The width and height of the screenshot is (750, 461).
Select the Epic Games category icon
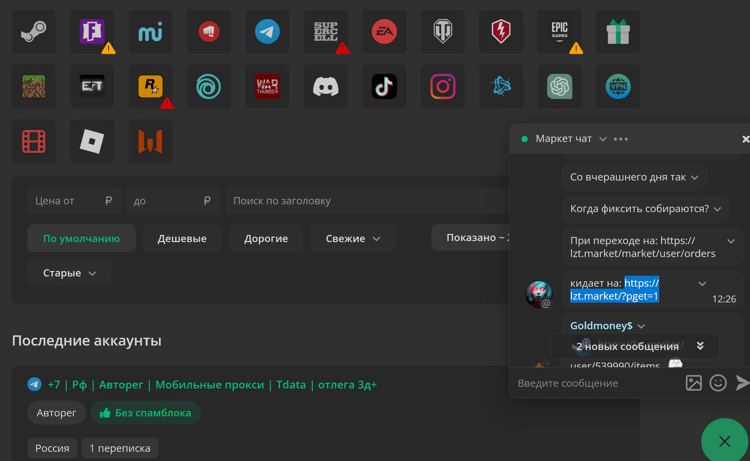point(560,31)
